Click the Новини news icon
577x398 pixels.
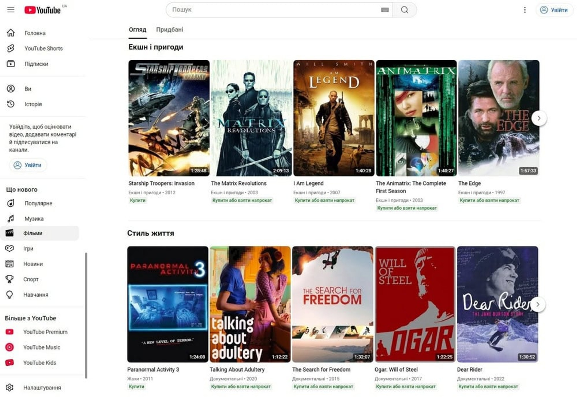(10, 264)
